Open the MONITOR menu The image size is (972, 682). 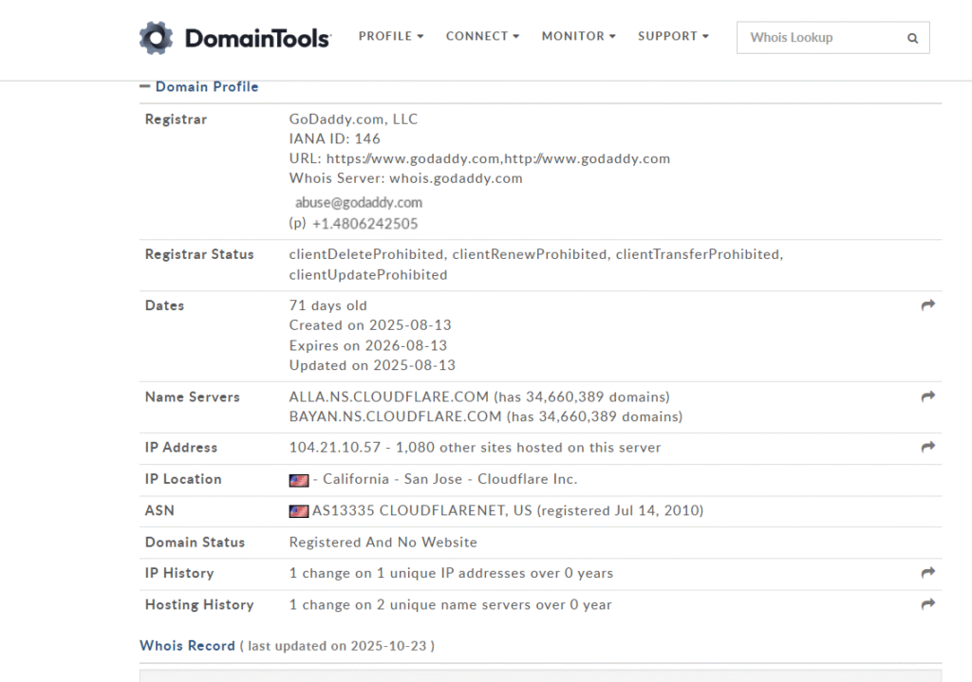[578, 36]
